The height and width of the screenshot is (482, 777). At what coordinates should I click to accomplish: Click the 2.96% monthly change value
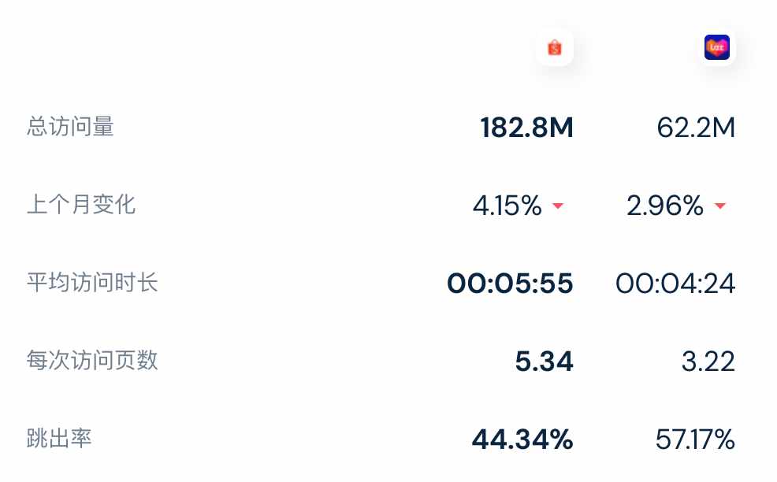click(x=665, y=206)
